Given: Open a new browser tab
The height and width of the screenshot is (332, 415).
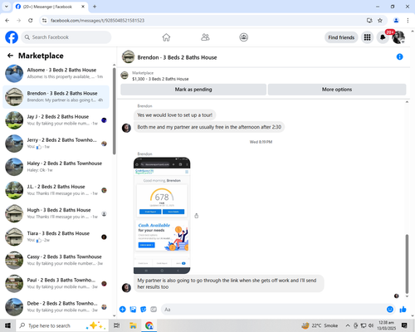Looking at the screenshot, I should click(95, 7).
